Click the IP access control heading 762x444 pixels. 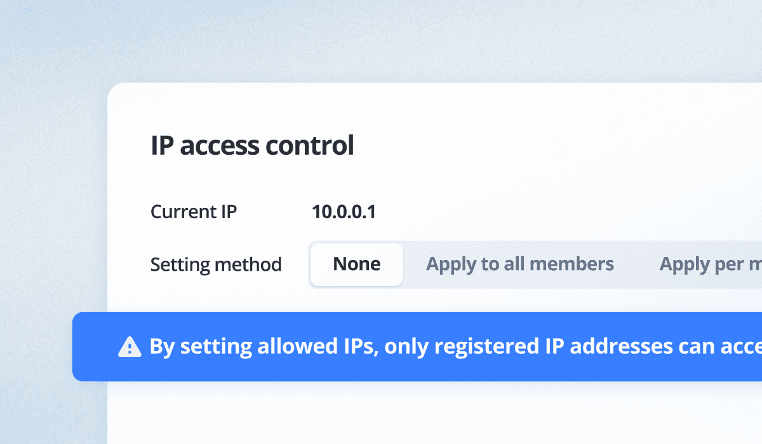pos(252,145)
